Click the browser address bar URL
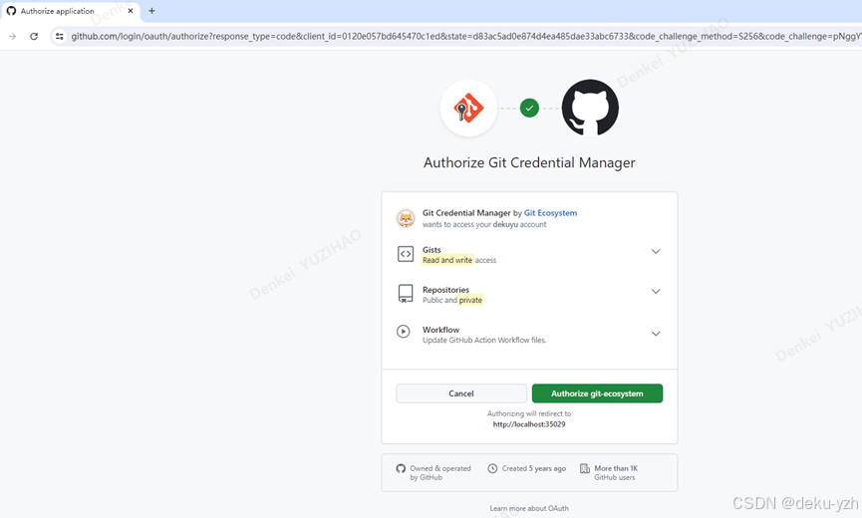The height and width of the screenshot is (518, 862). 464,36
